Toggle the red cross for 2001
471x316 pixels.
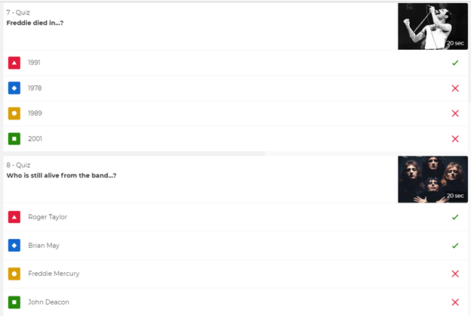point(455,139)
